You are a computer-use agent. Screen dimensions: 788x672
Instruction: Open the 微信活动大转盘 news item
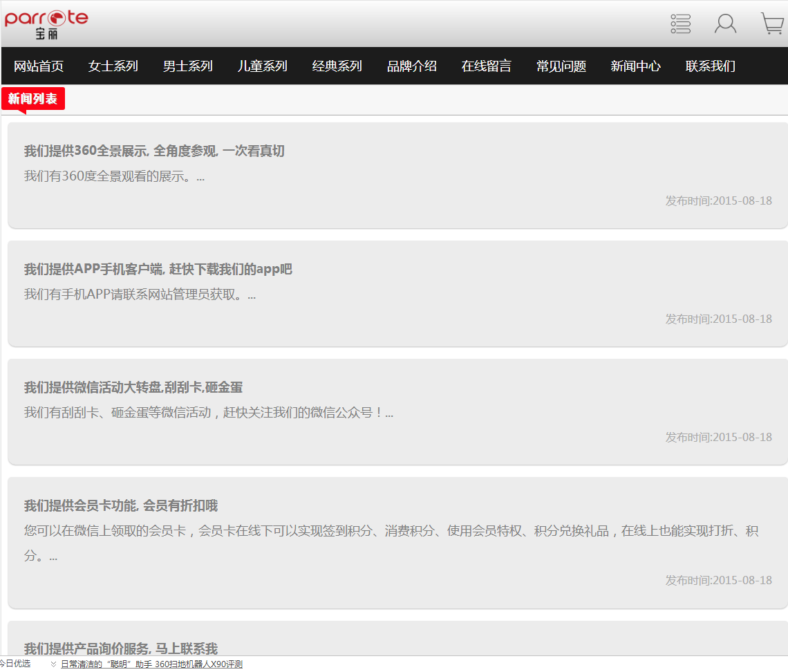pyautogui.click(x=133, y=388)
